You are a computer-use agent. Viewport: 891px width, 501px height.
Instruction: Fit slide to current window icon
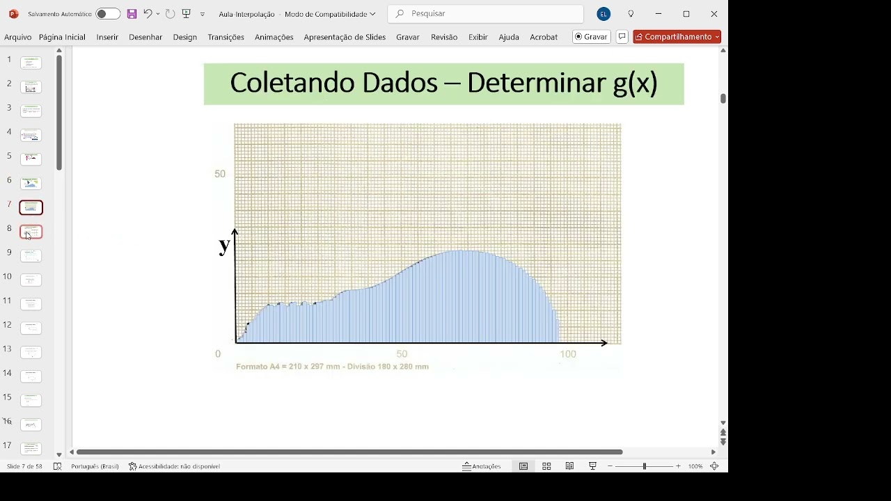click(714, 466)
